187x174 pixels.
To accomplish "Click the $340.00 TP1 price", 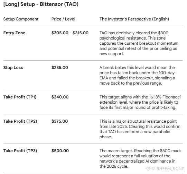I will pyautogui.click(x=60, y=97).
